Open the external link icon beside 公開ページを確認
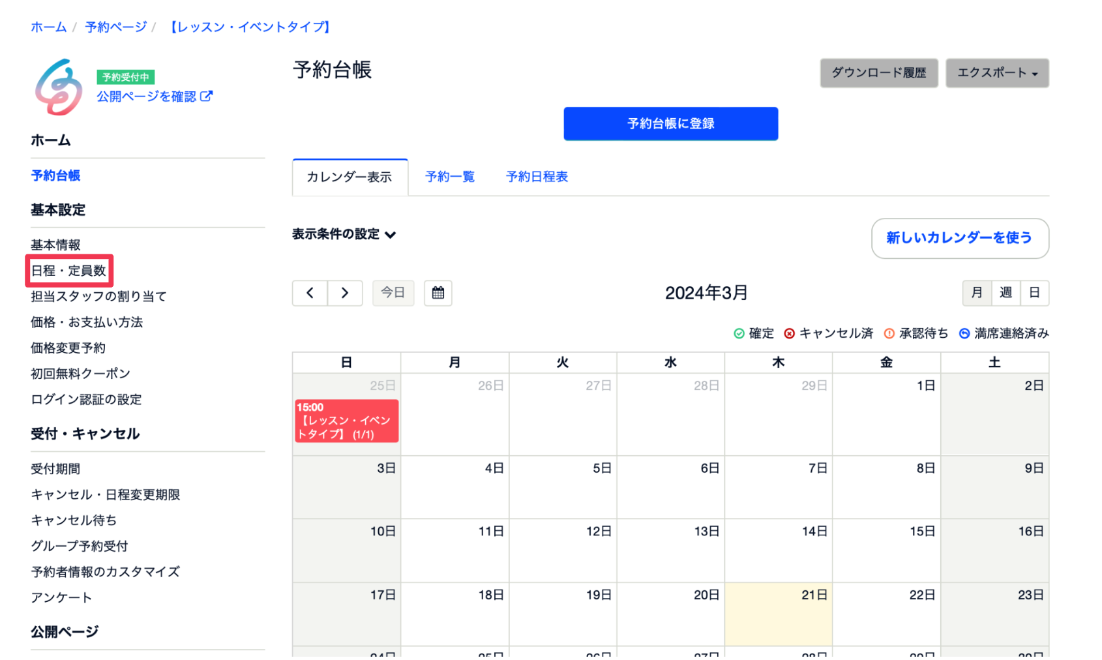 coord(207,96)
